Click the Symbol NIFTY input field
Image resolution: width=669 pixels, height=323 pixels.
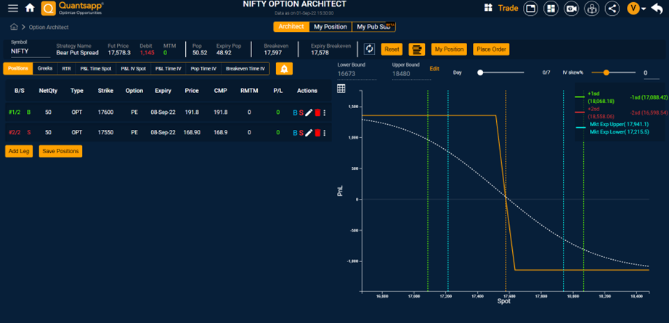[31, 51]
